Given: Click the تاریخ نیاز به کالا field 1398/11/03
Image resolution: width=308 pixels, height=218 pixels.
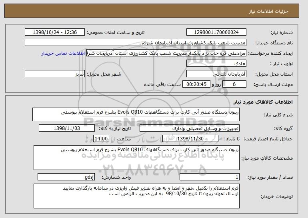Looking at the screenshot, I should [x=67, y=128].
